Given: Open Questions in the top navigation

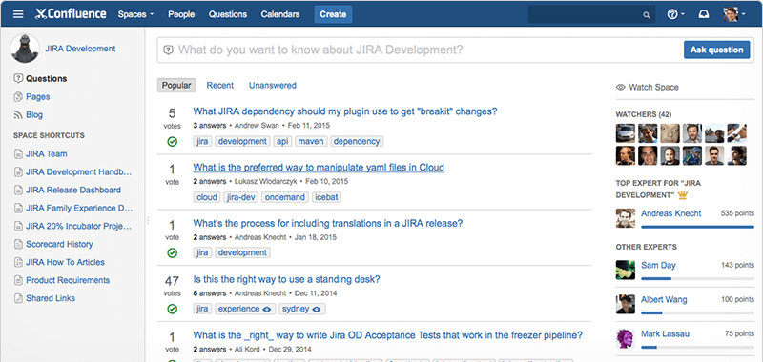Looking at the screenshot, I should click(x=228, y=14).
